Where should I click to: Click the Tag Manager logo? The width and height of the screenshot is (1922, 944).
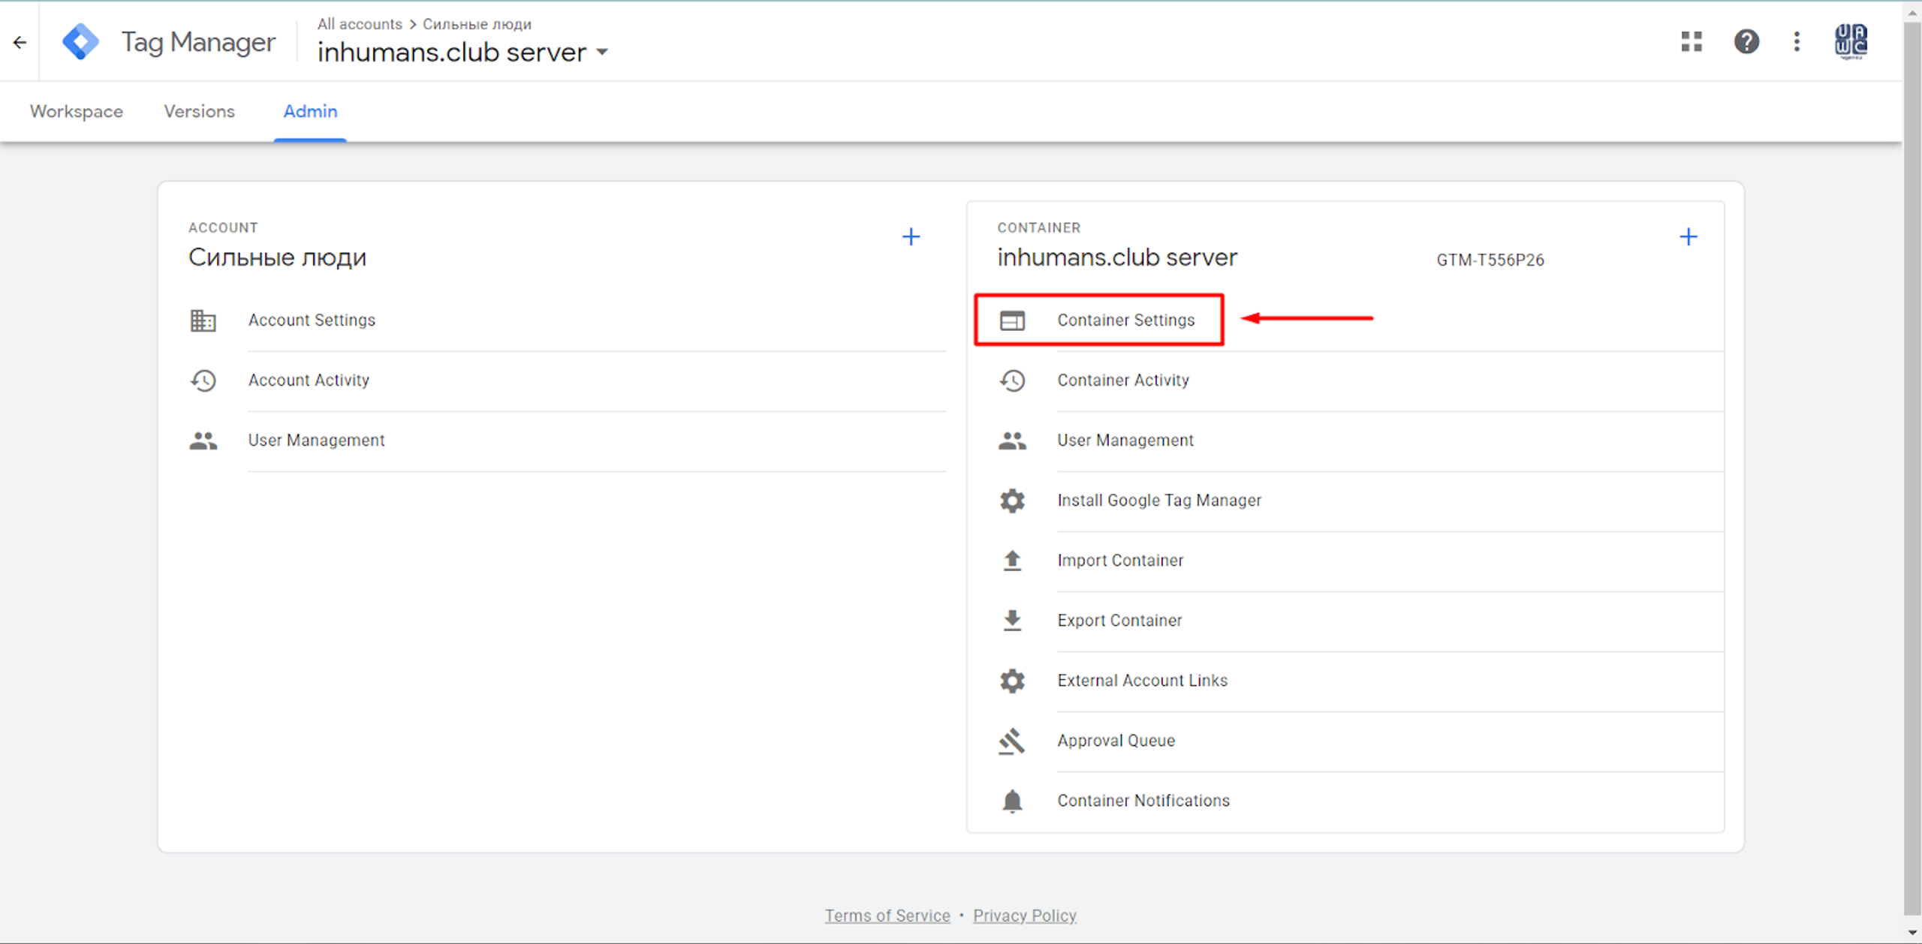81,42
